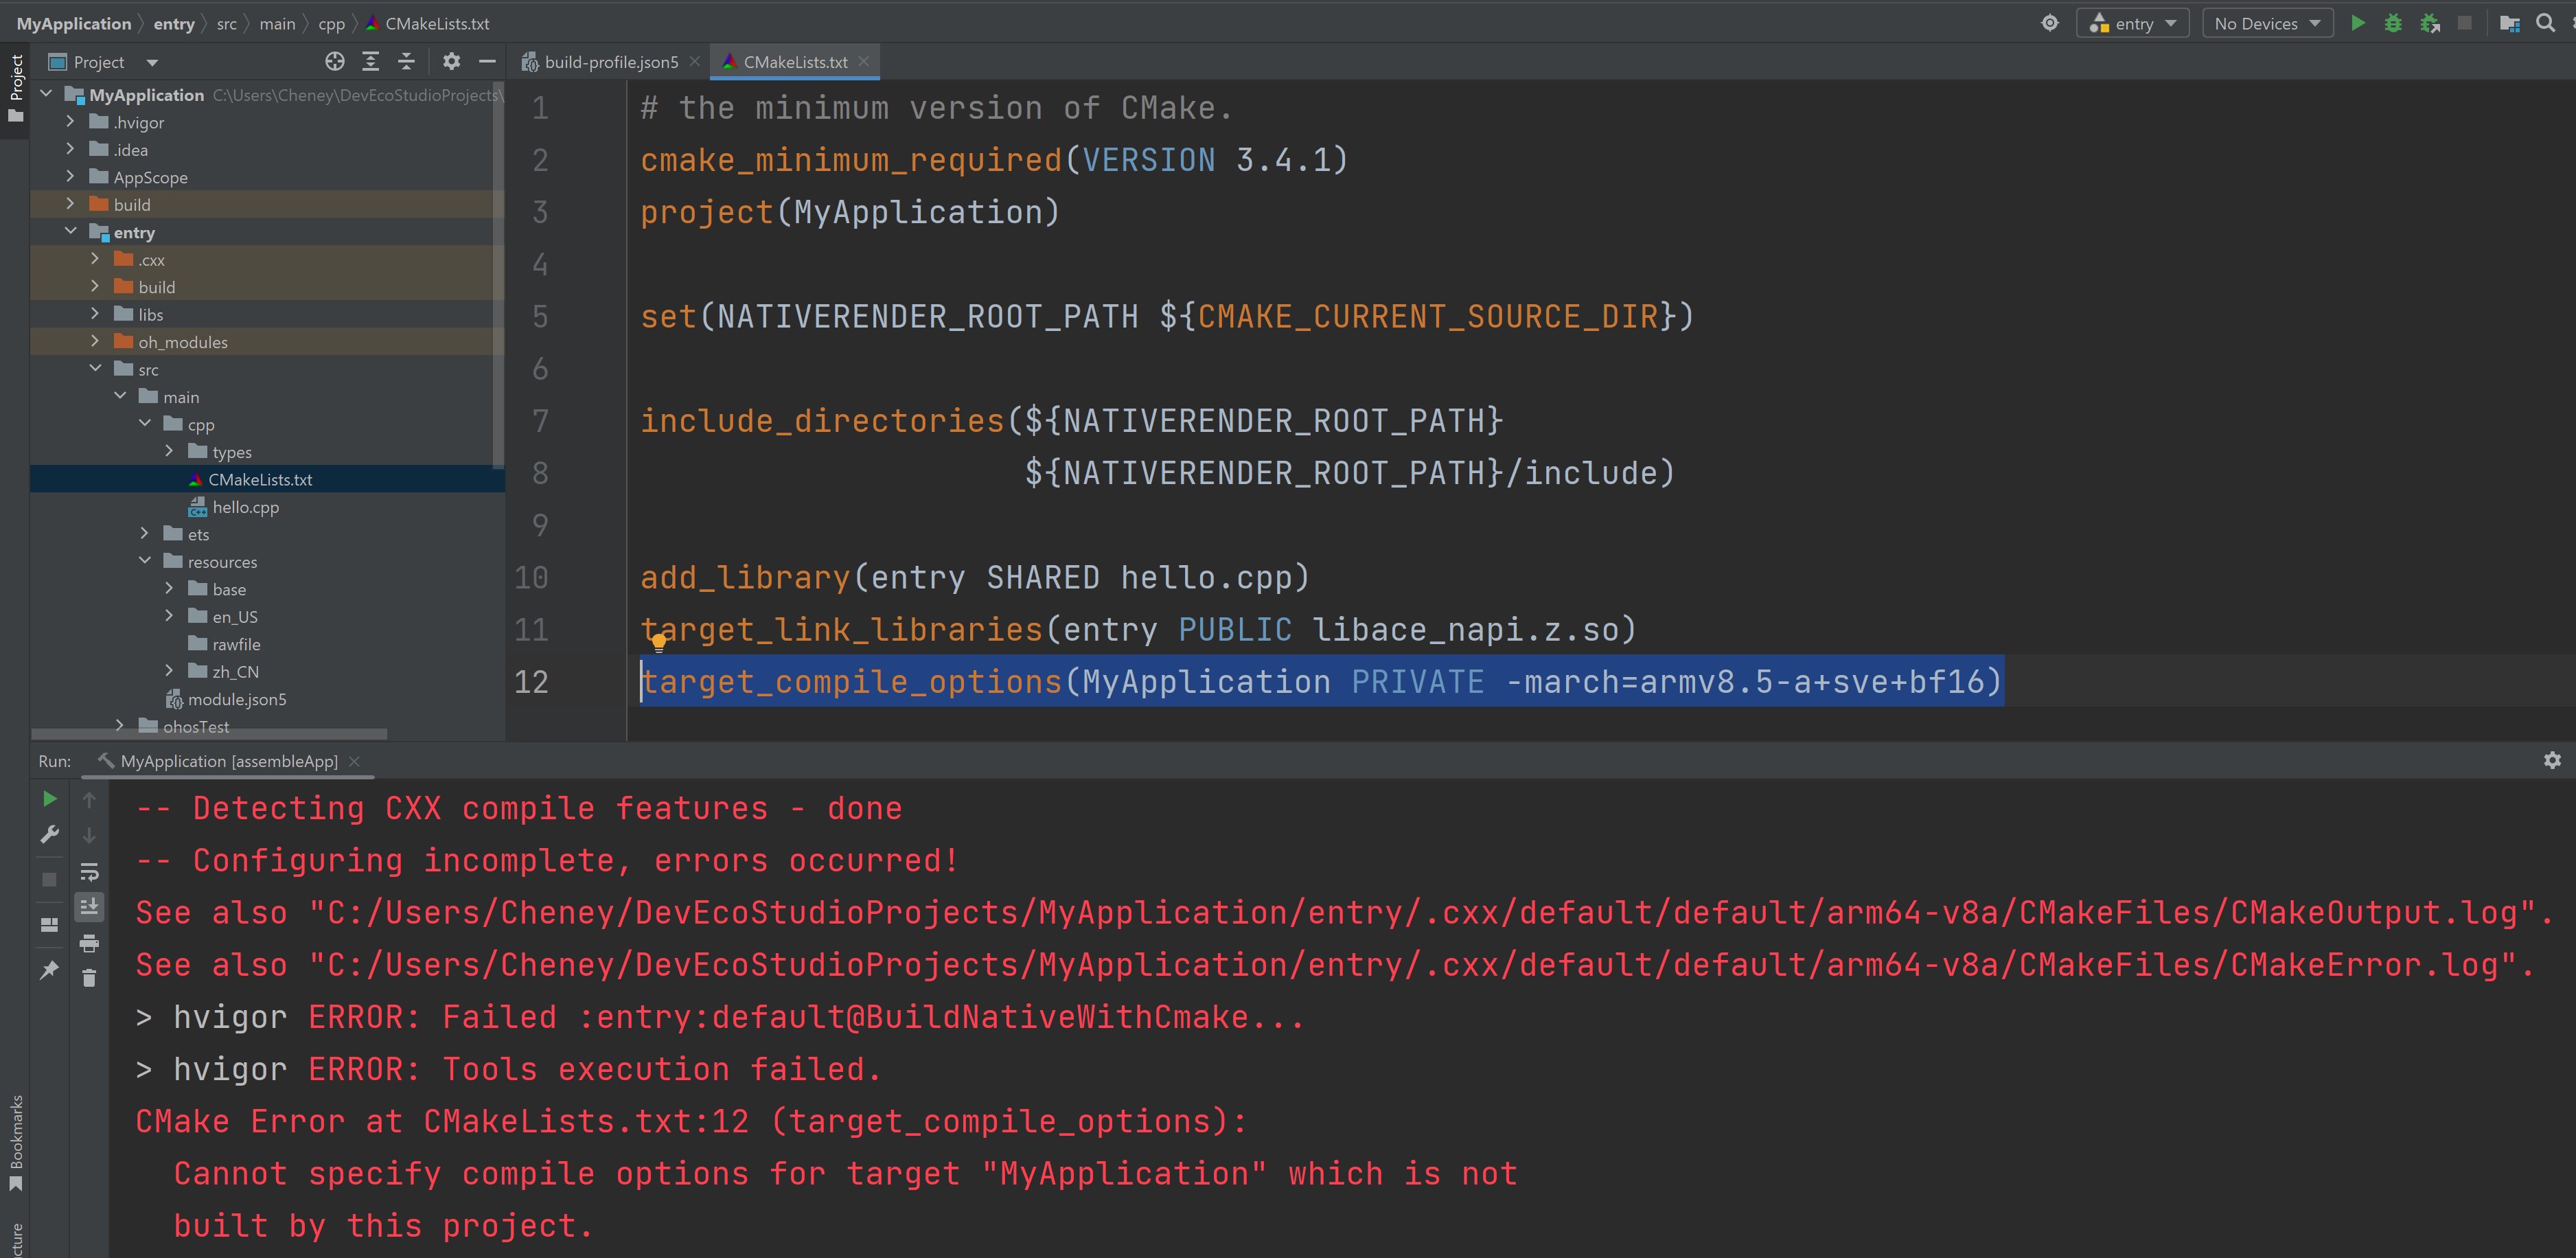Click the Search Everywhere magnifier
This screenshot has width=2576, height=1258.
coord(2545,23)
